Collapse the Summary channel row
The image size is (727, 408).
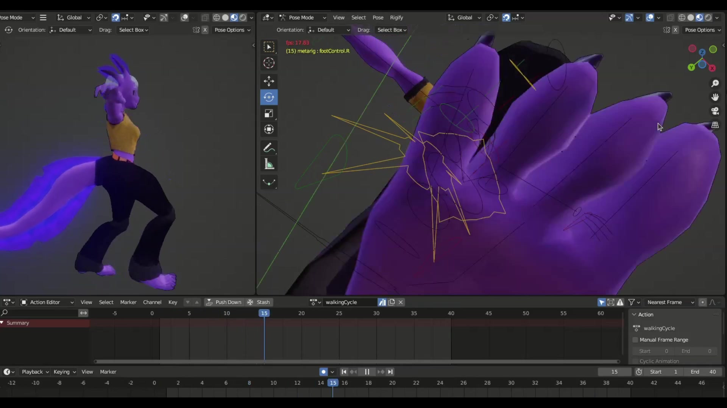pos(2,323)
